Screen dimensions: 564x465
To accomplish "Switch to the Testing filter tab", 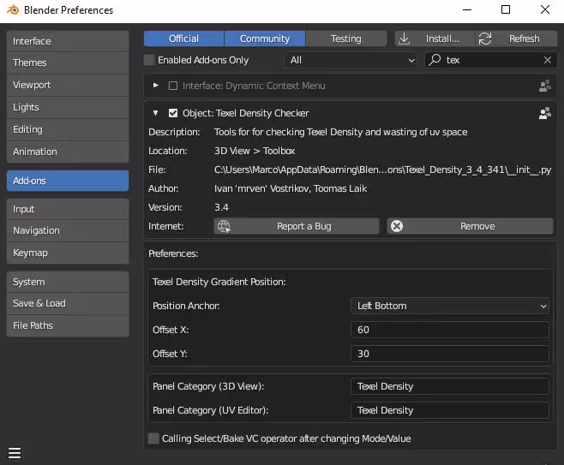I will (x=346, y=39).
